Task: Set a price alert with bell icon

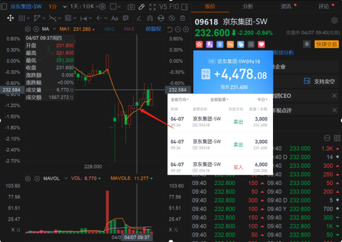Action: click(x=307, y=44)
